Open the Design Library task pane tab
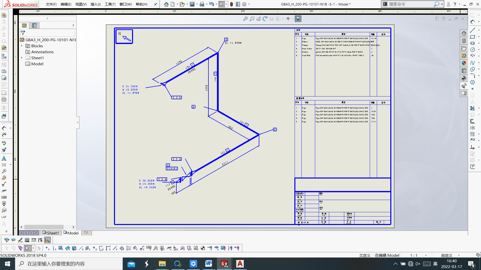The image size is (481, 270). pyautogui.click(x=464, y=41)
